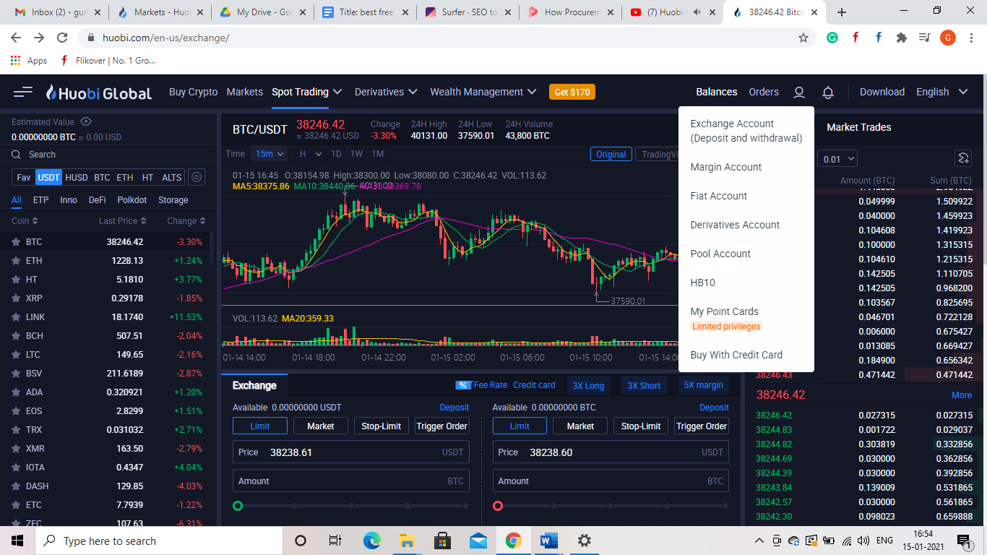Select the USDT market filter
Image resolution: width=987 pixels, height=555 pixels.
48,177
